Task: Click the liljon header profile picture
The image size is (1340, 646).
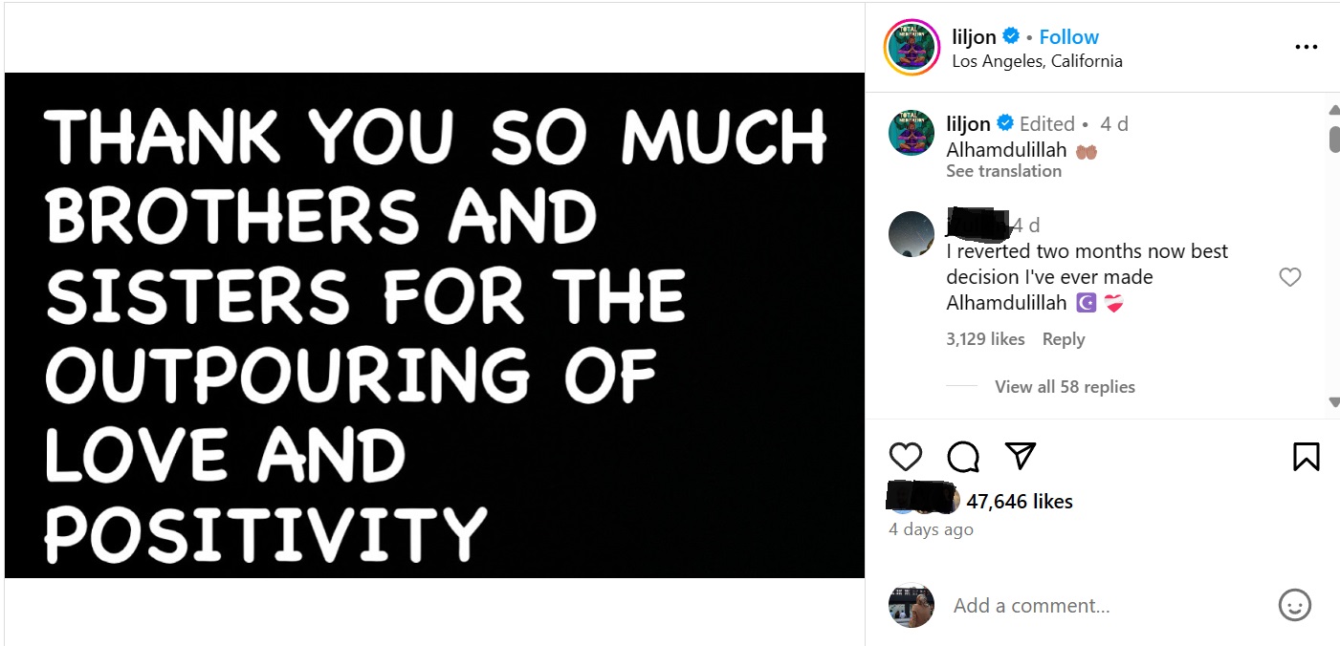Action: 912,47
